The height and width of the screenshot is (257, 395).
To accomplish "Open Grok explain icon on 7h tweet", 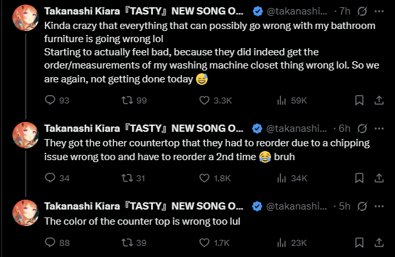I will pyautogui.click(x=362, y=11).
